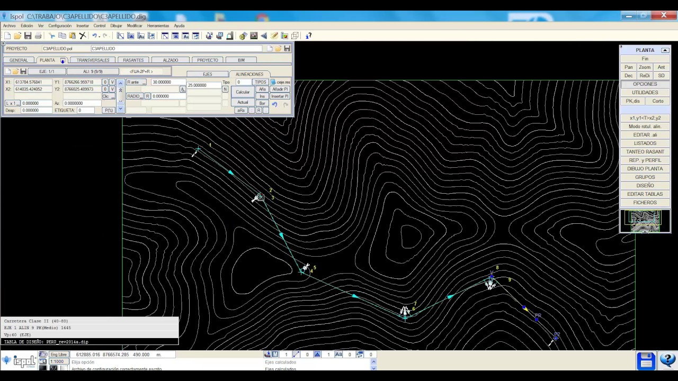The height and width of the screenshot is (381, 678).
Task: Open the Herramientas menu
Action: click(158, 26)
